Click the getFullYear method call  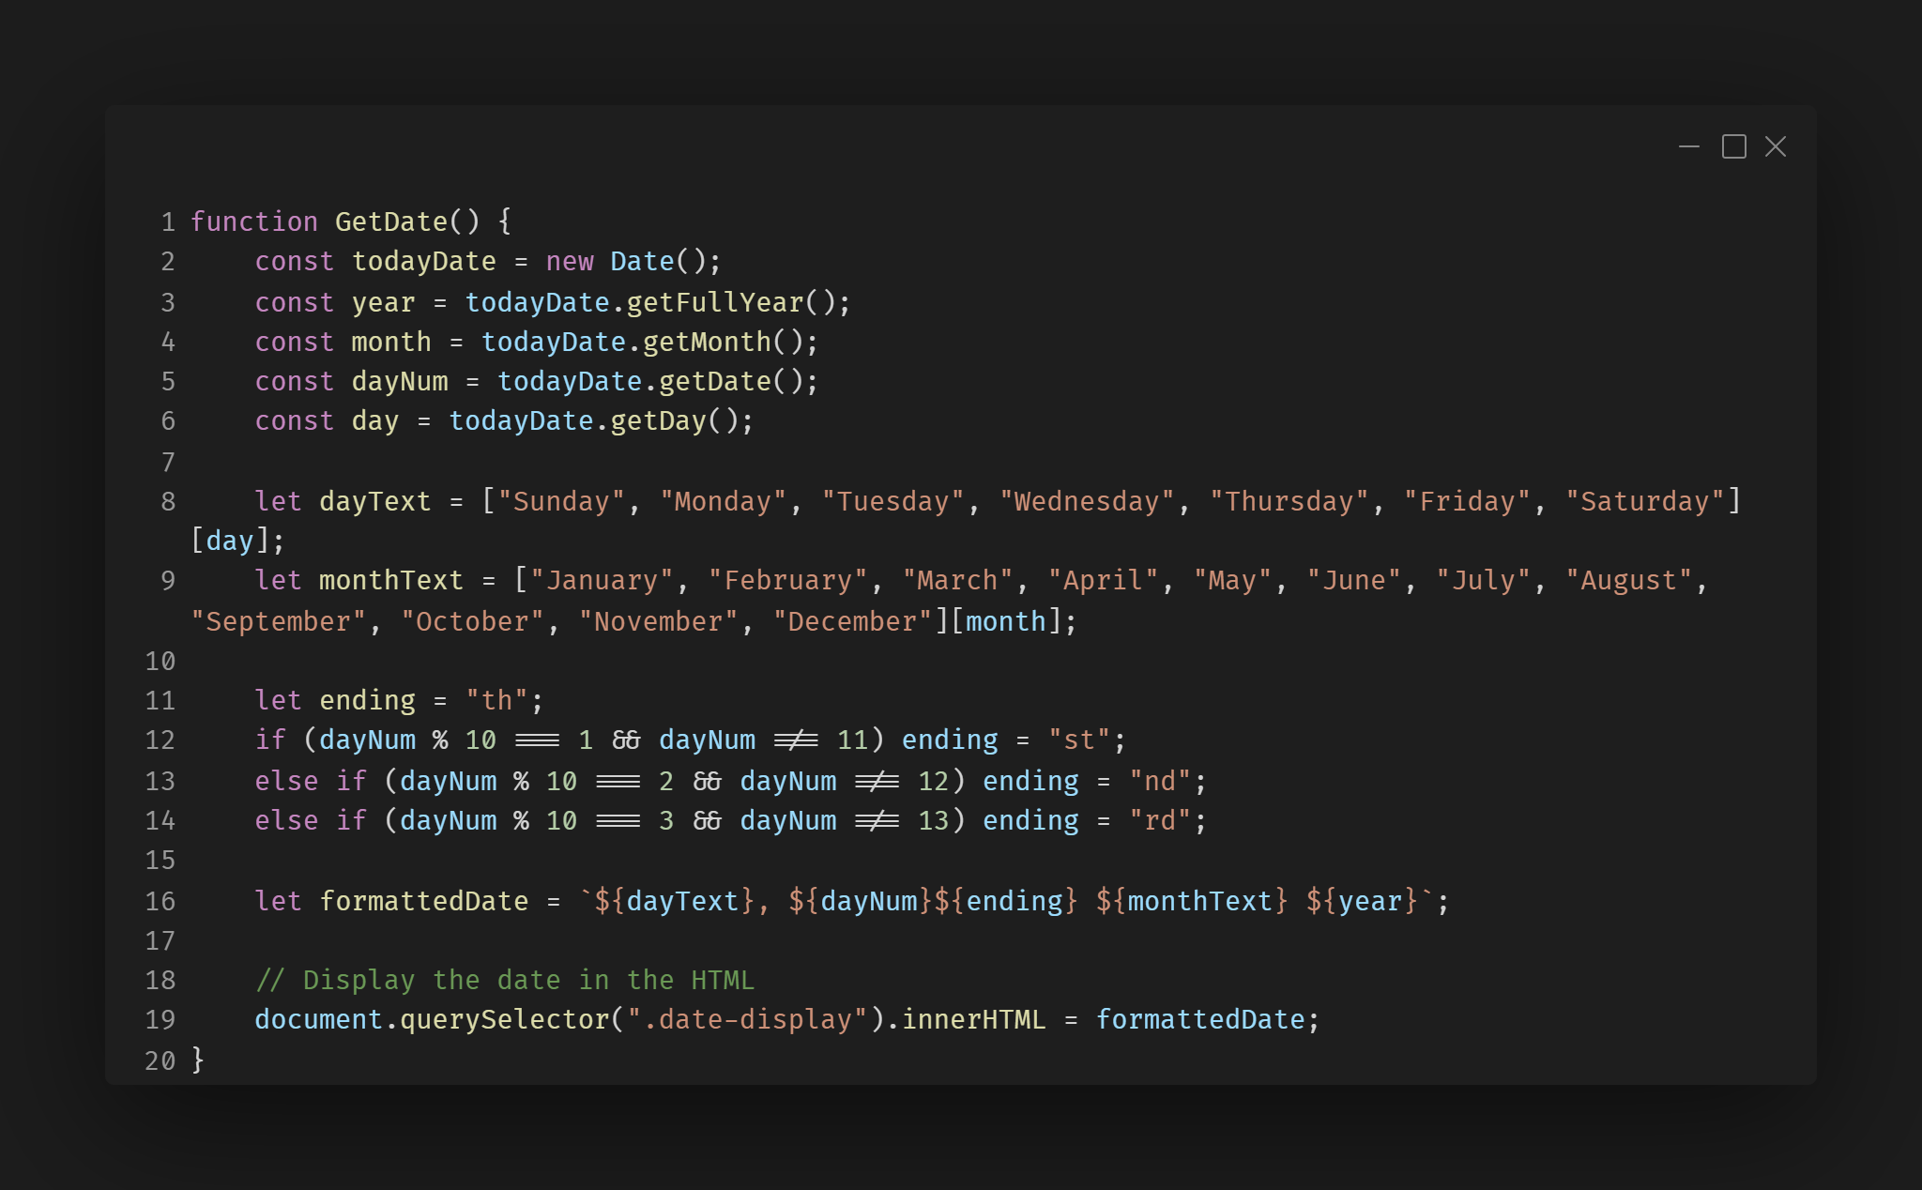click(715, 302)
